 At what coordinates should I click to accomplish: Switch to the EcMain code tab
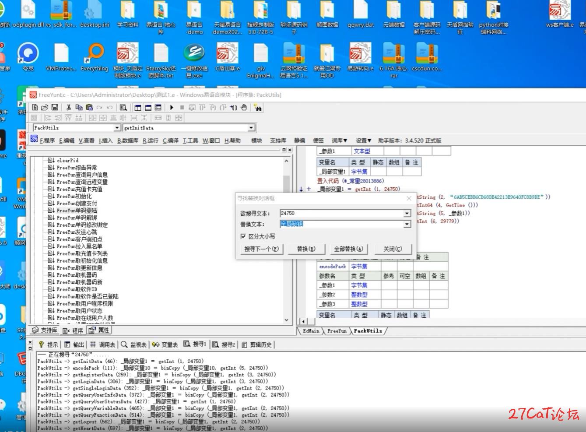(311, 331)
